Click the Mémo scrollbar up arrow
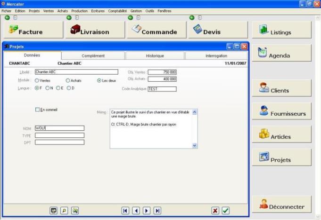321x220 pixels. [x=195, y=112]
